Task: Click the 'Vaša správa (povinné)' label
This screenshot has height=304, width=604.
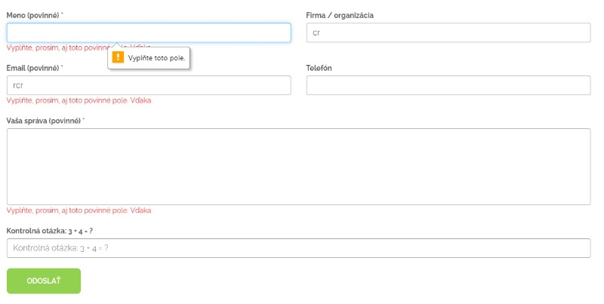Action: (43, 121)
